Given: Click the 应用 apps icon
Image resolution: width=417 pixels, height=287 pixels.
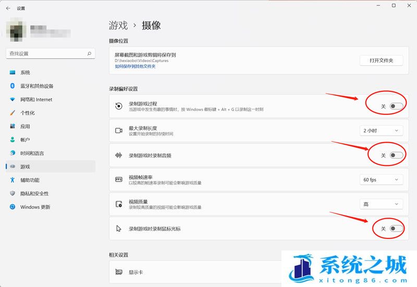Looking at the screenshot, I should (x=12, y=126).
